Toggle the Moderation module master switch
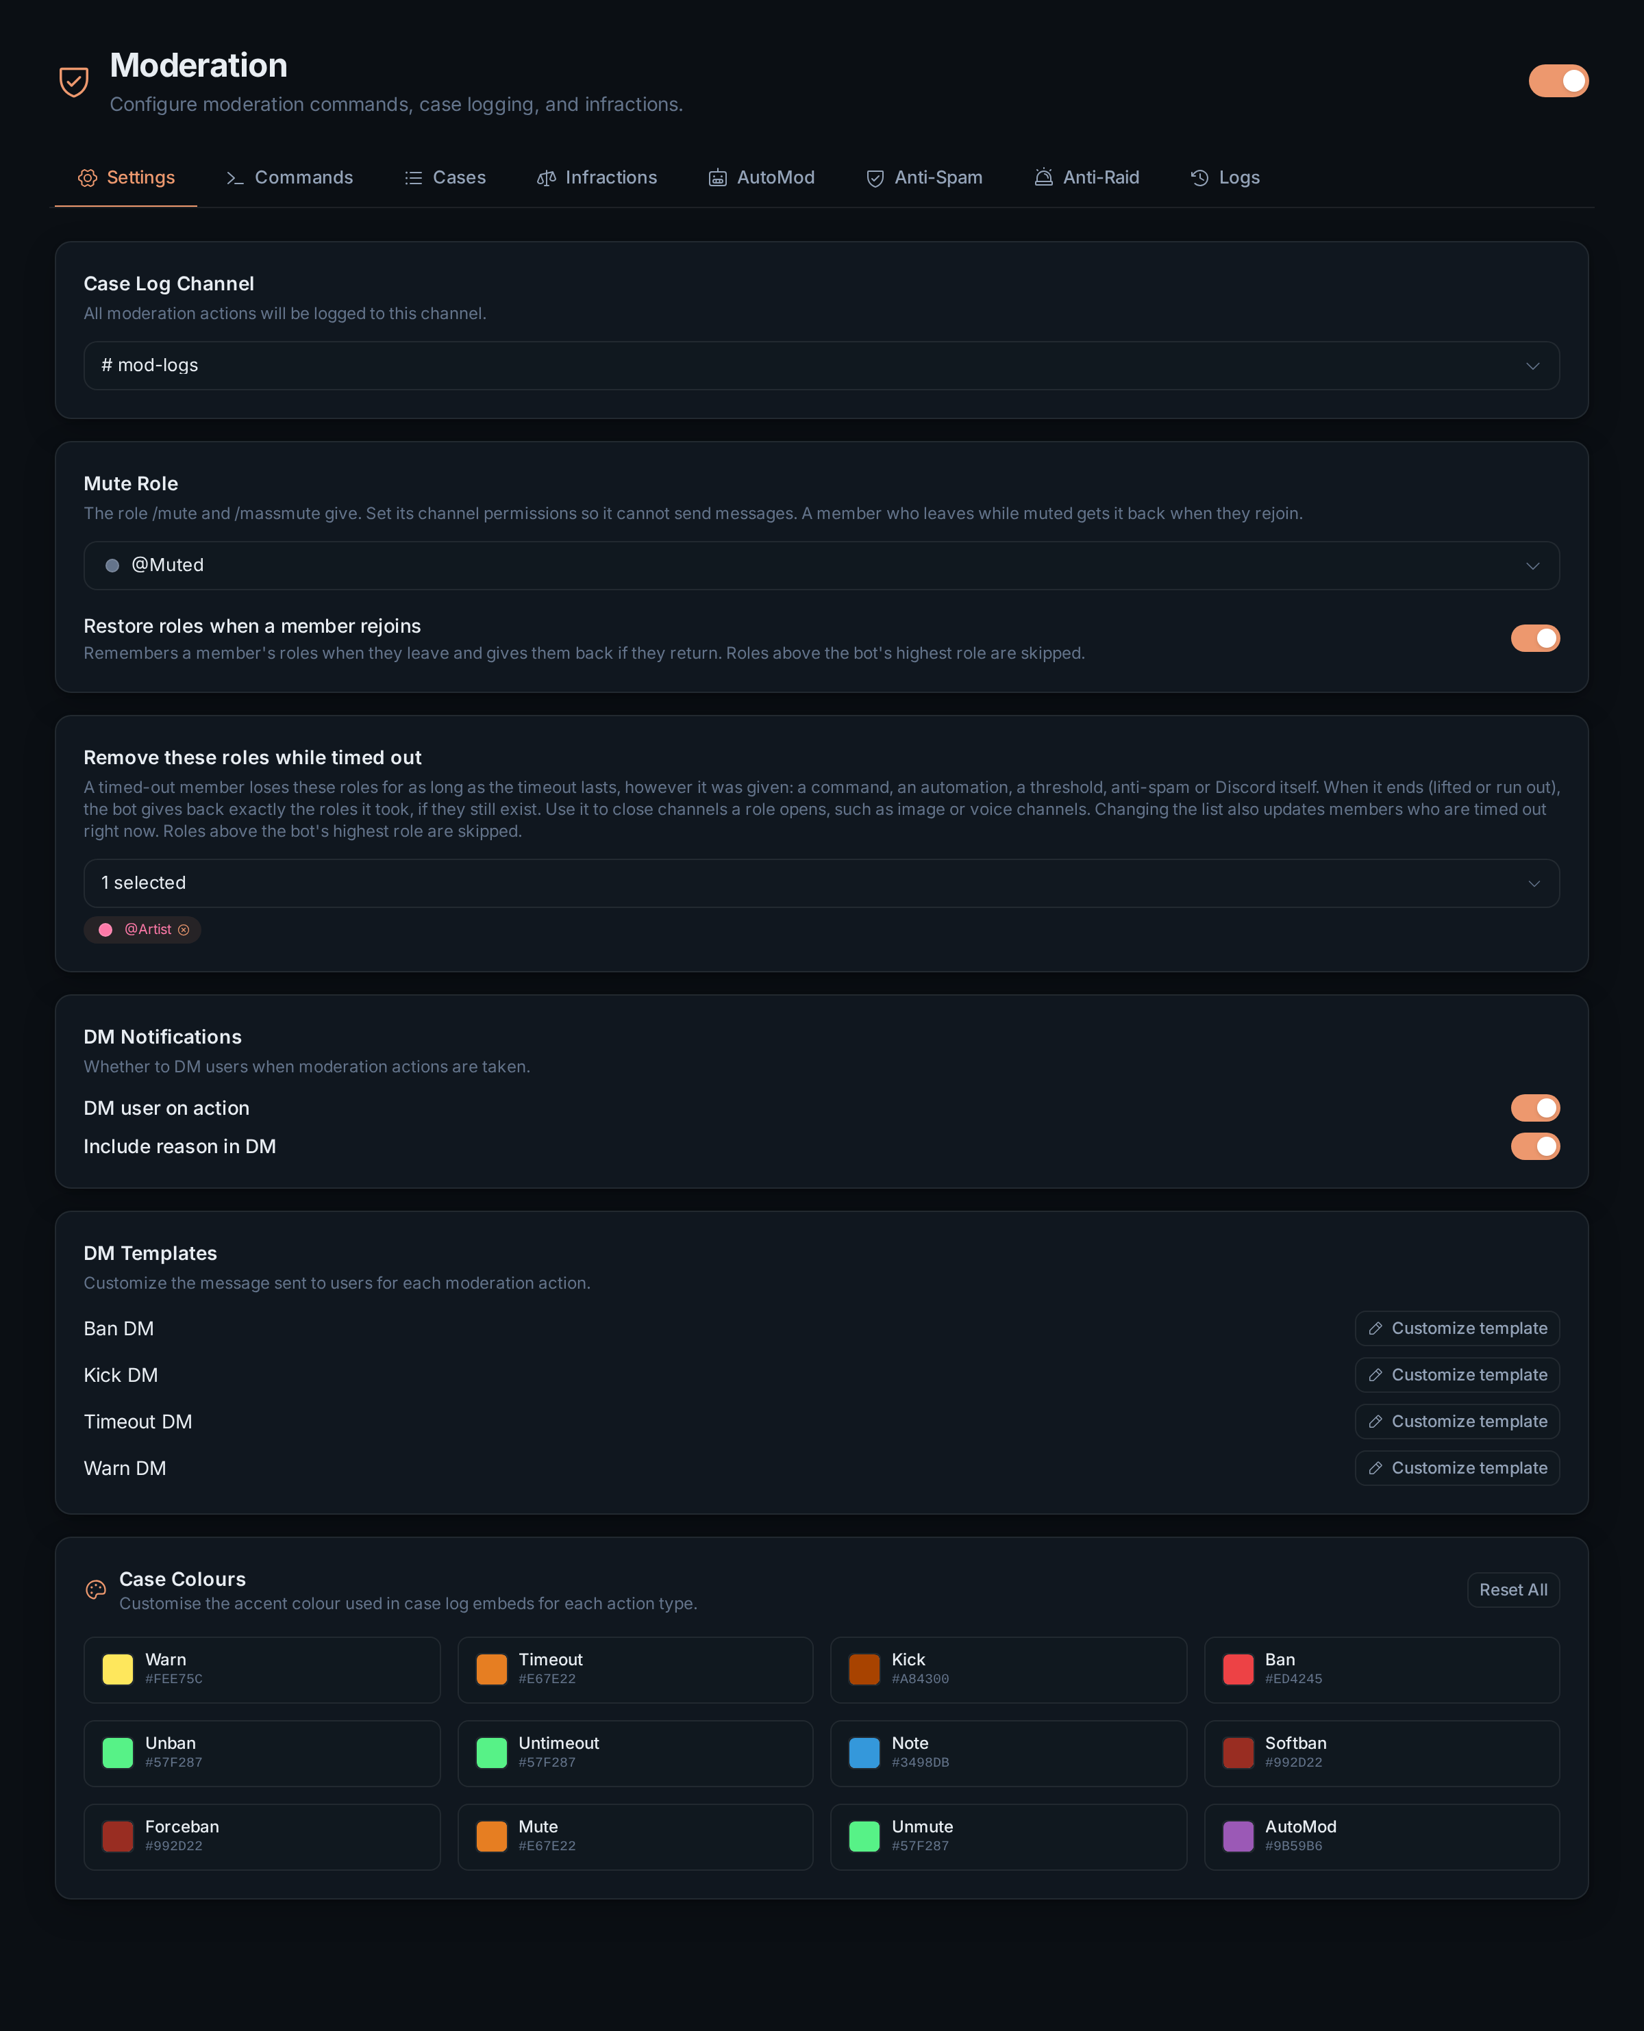Viewport: 1644px width, 2031px height. pos(1558,81)
